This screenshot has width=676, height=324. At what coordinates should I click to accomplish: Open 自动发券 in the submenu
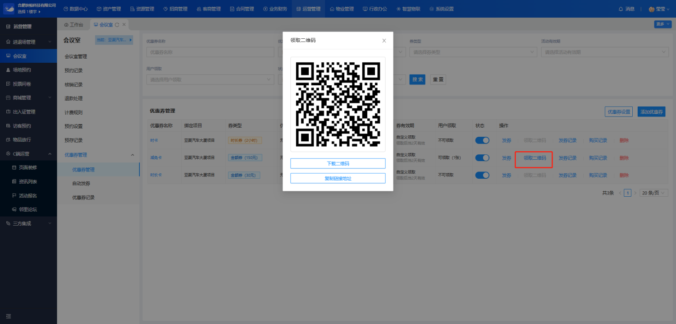click(x=81, y=184)
